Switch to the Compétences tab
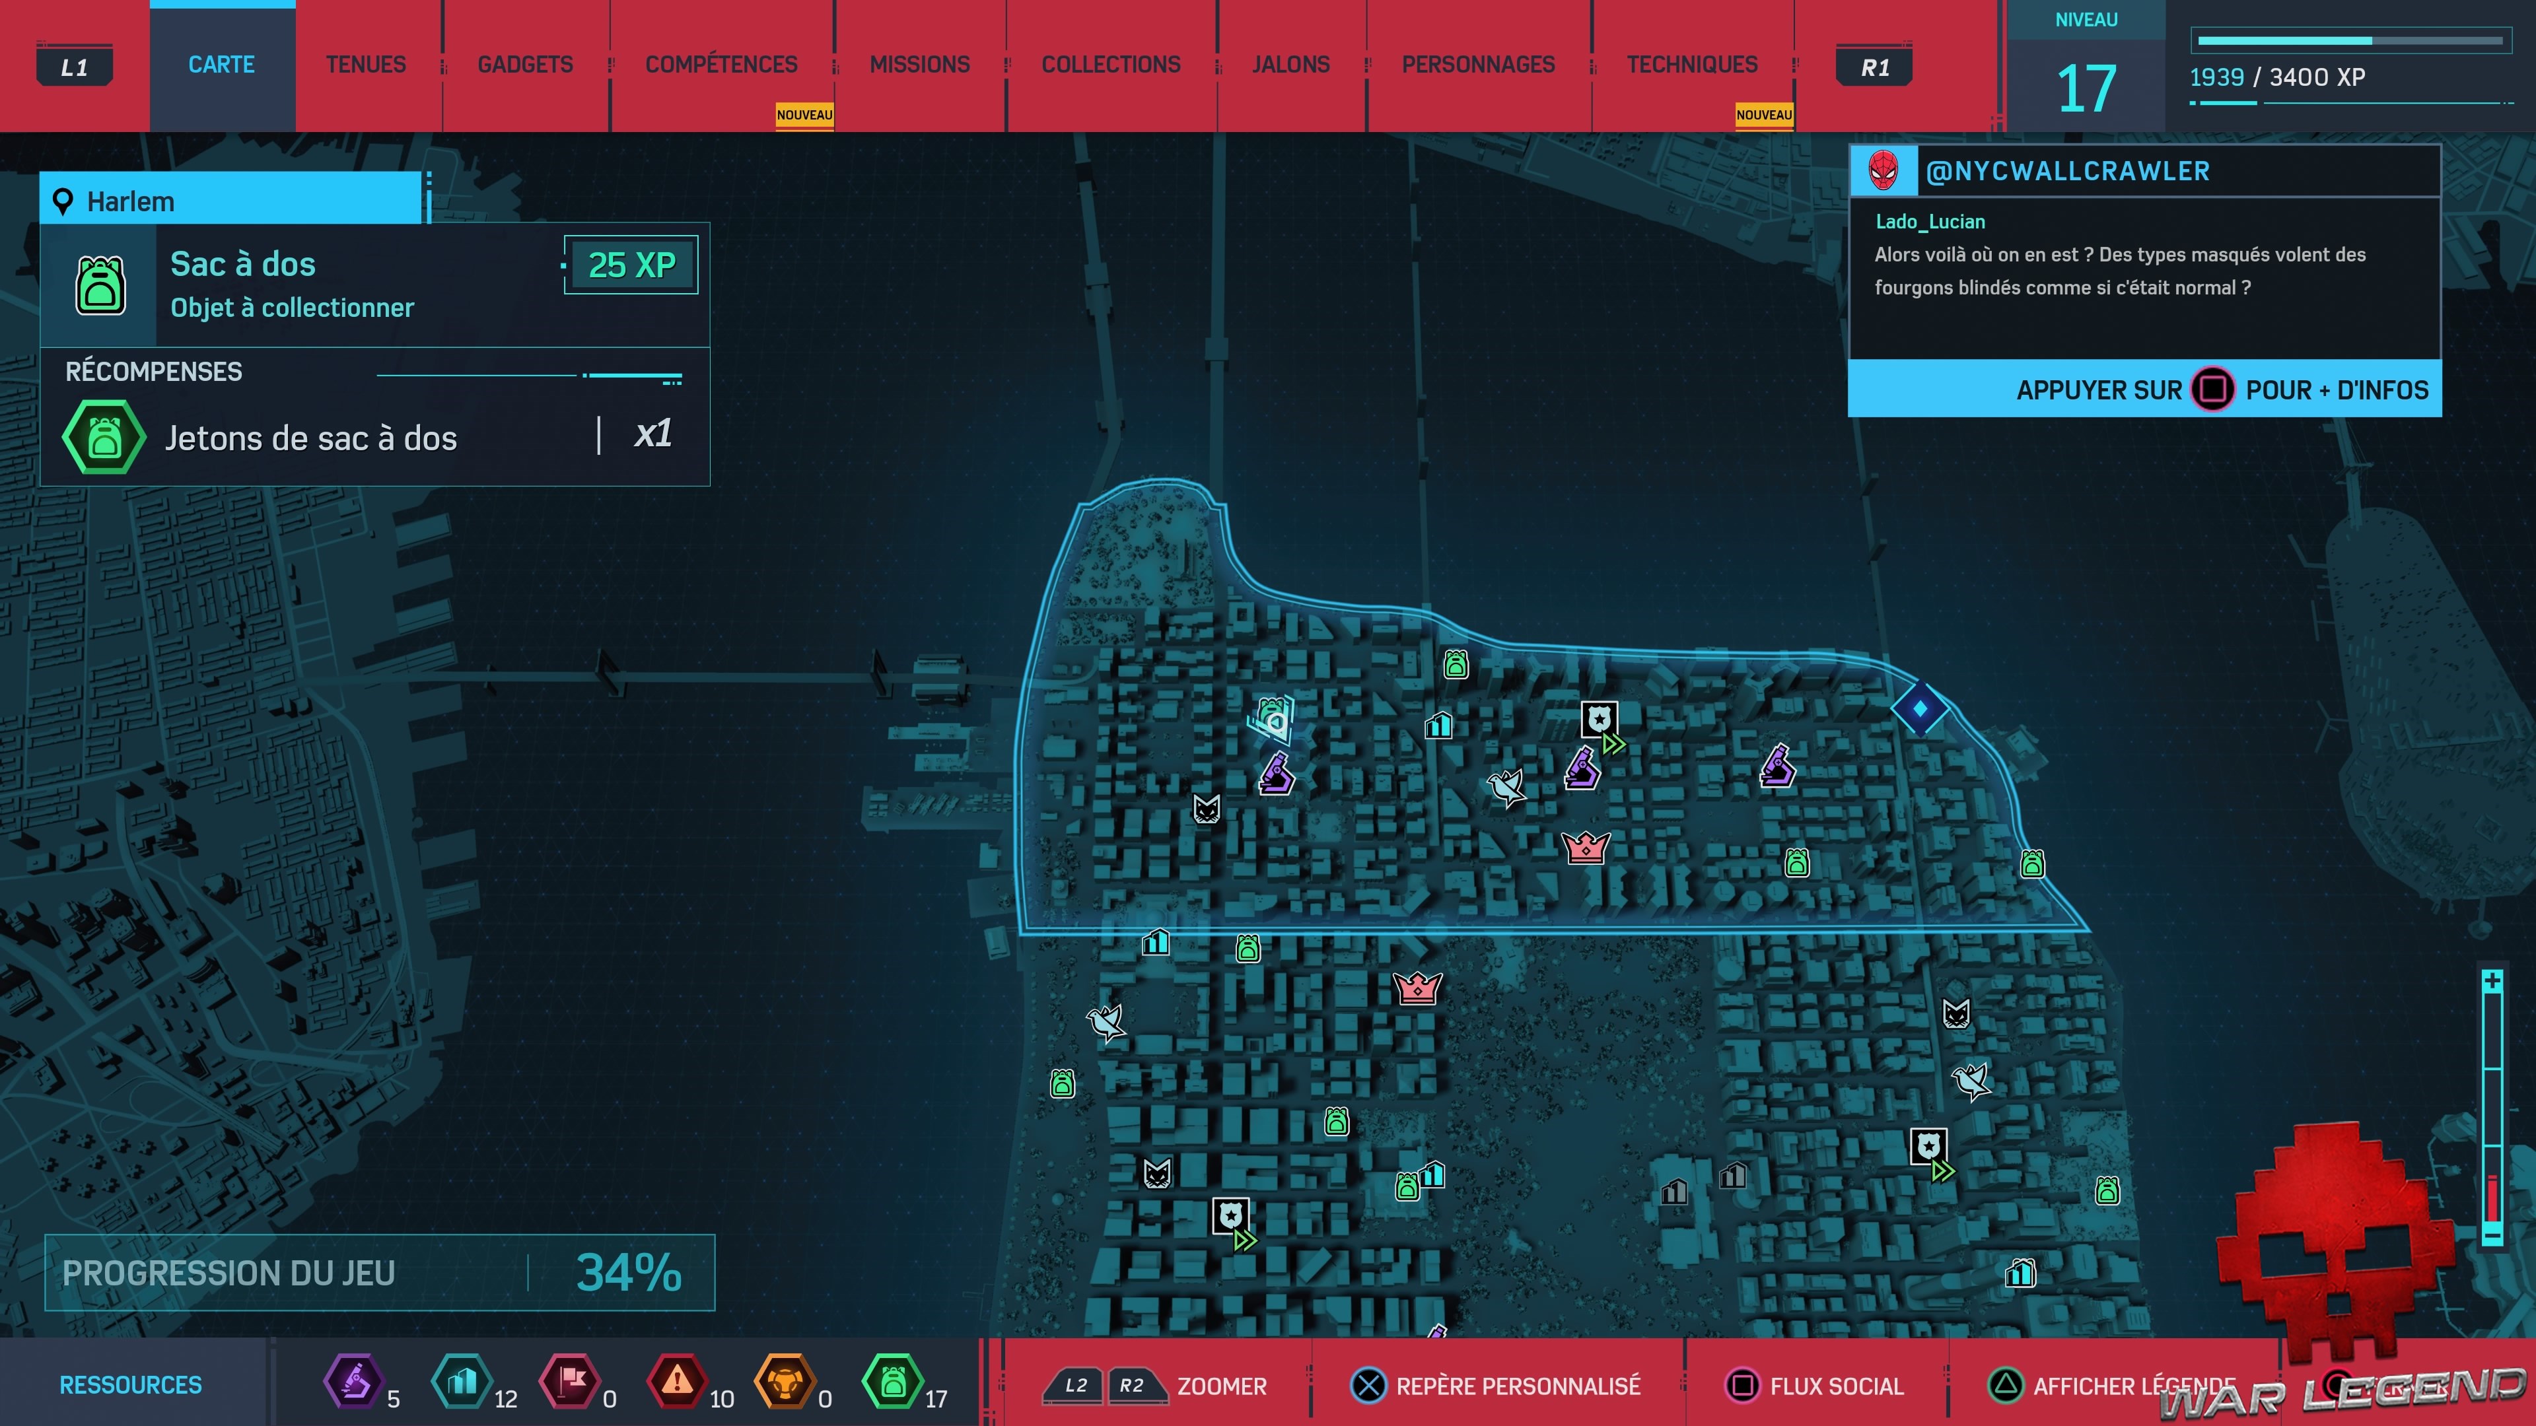 (721, 65)
